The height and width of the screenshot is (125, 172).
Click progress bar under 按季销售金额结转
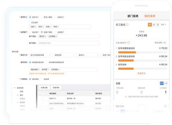[142, 61]
